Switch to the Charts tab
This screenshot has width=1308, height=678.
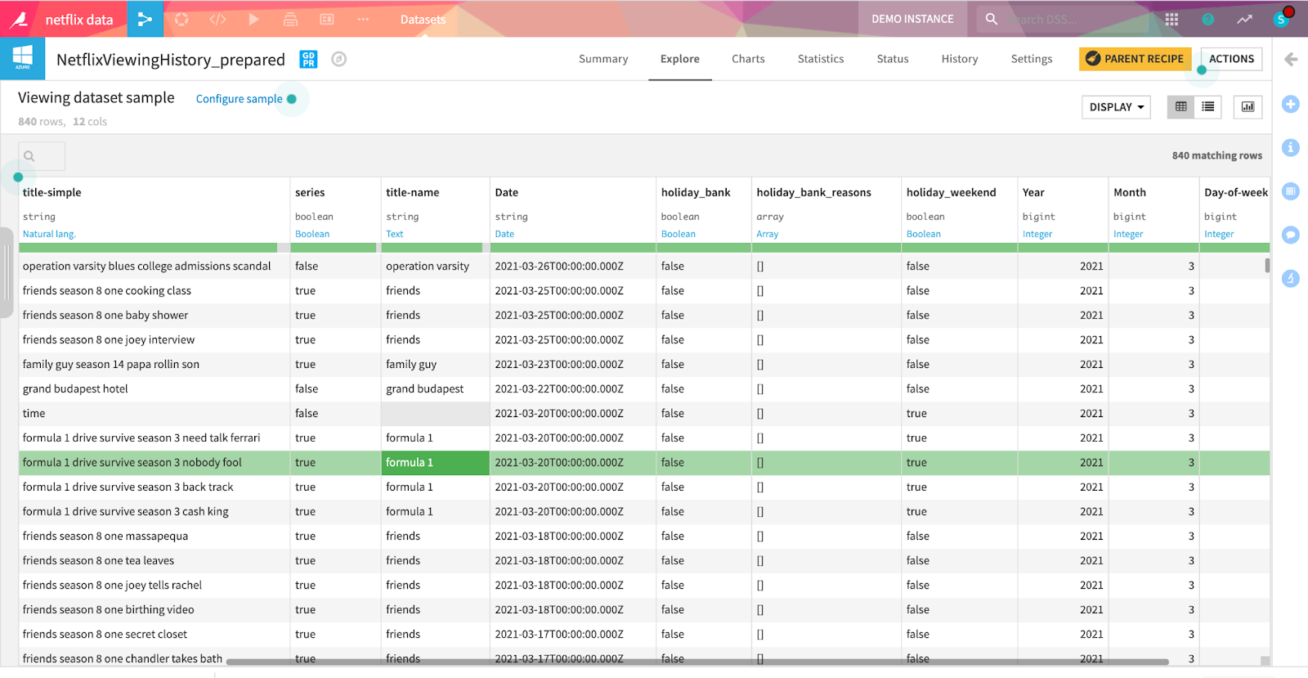point(748,59)
